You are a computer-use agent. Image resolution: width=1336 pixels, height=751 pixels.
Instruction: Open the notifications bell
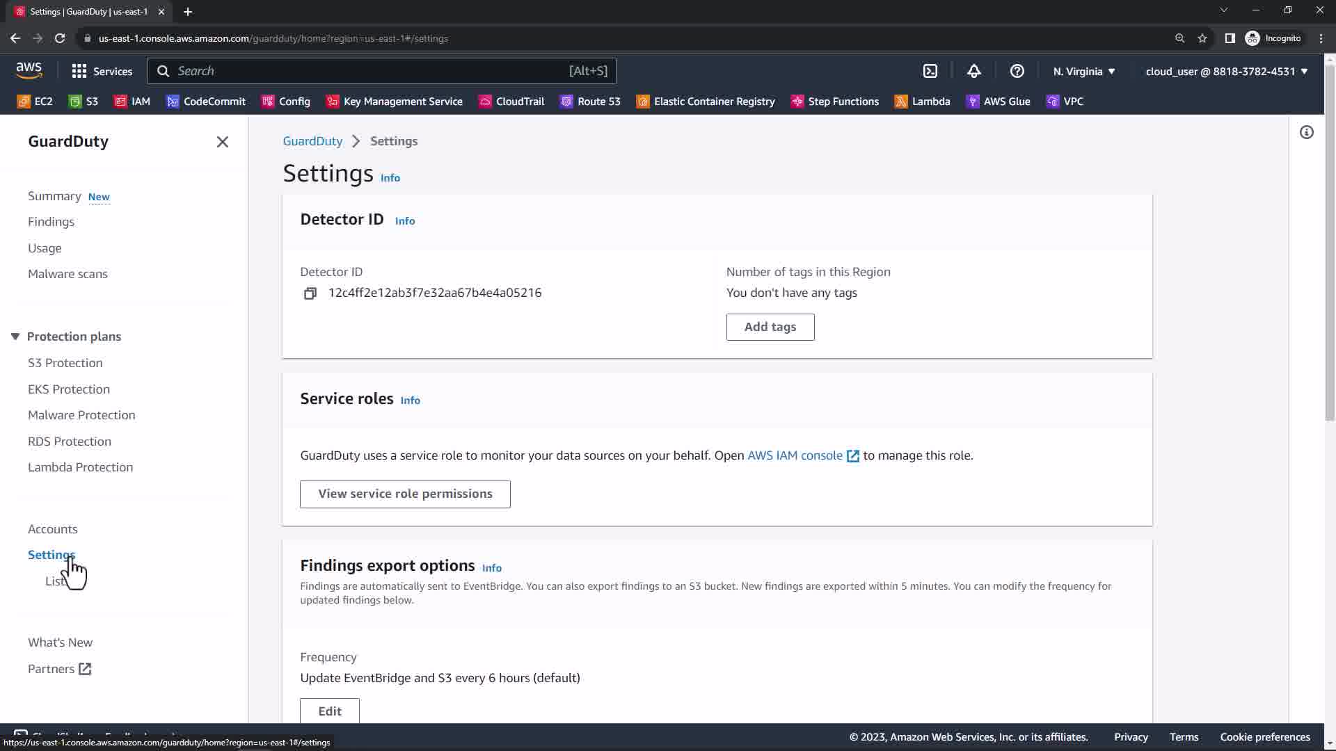(x=973, y=71)
